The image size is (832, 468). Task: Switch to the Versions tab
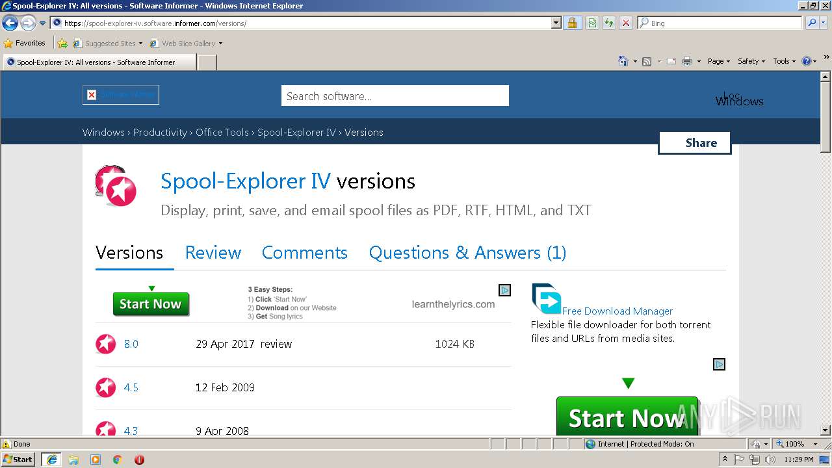[x=129, y=253]
